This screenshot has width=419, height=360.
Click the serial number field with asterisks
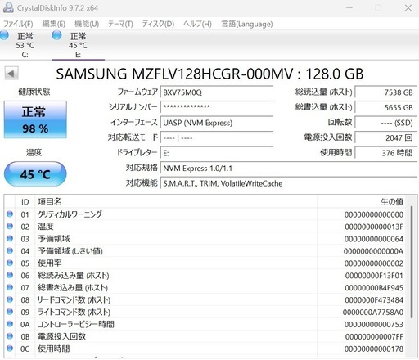point(217,107)
